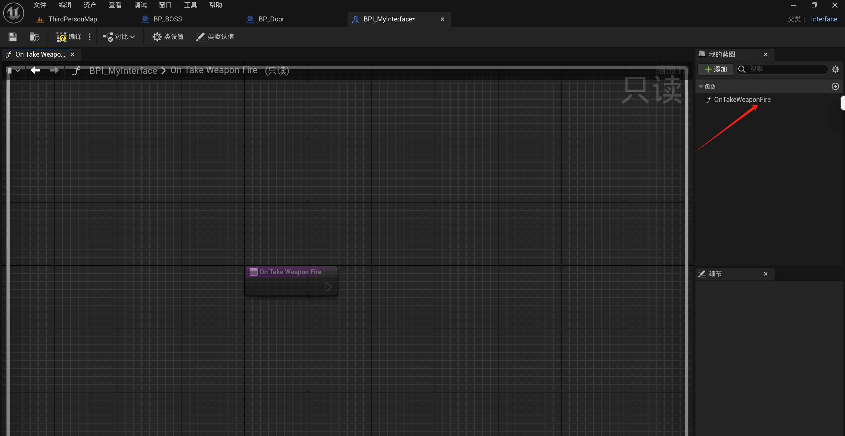Click the save blueprint floppy icon

(x=13, y=37)
